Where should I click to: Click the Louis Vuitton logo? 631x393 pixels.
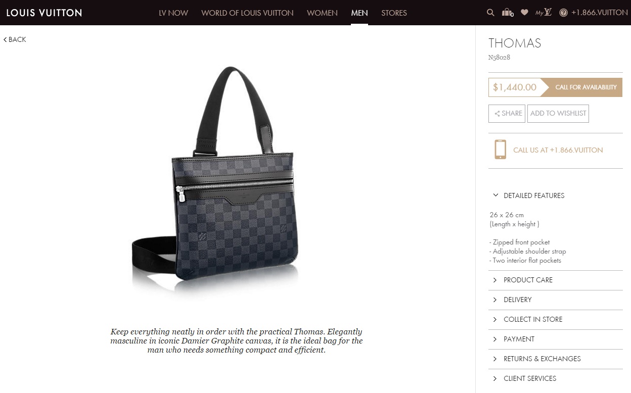44,13
